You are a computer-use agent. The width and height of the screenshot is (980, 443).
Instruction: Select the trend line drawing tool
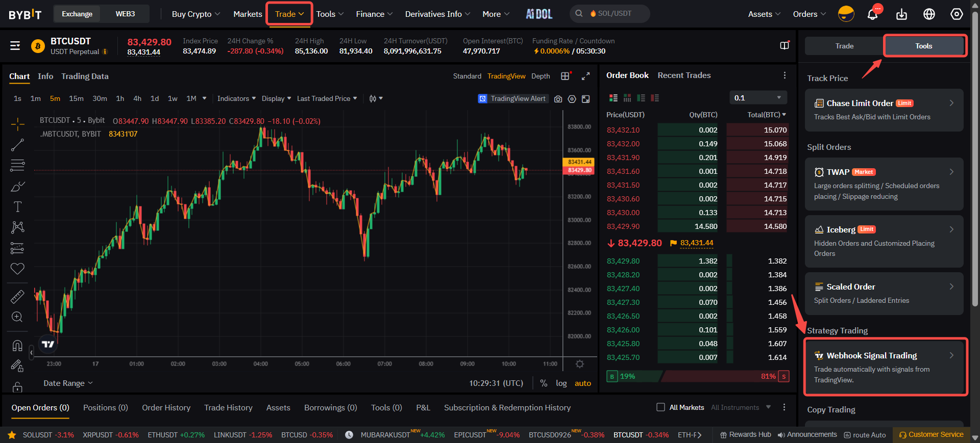[x=17, y=145]
